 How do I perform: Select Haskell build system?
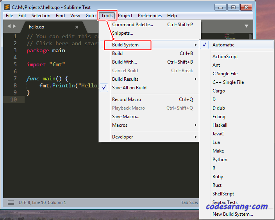237,125
